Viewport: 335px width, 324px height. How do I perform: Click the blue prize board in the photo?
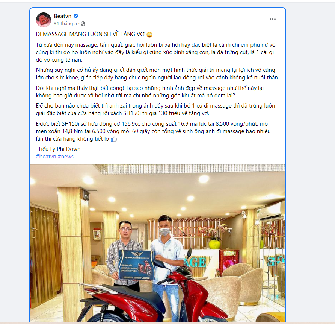(137, 265)
